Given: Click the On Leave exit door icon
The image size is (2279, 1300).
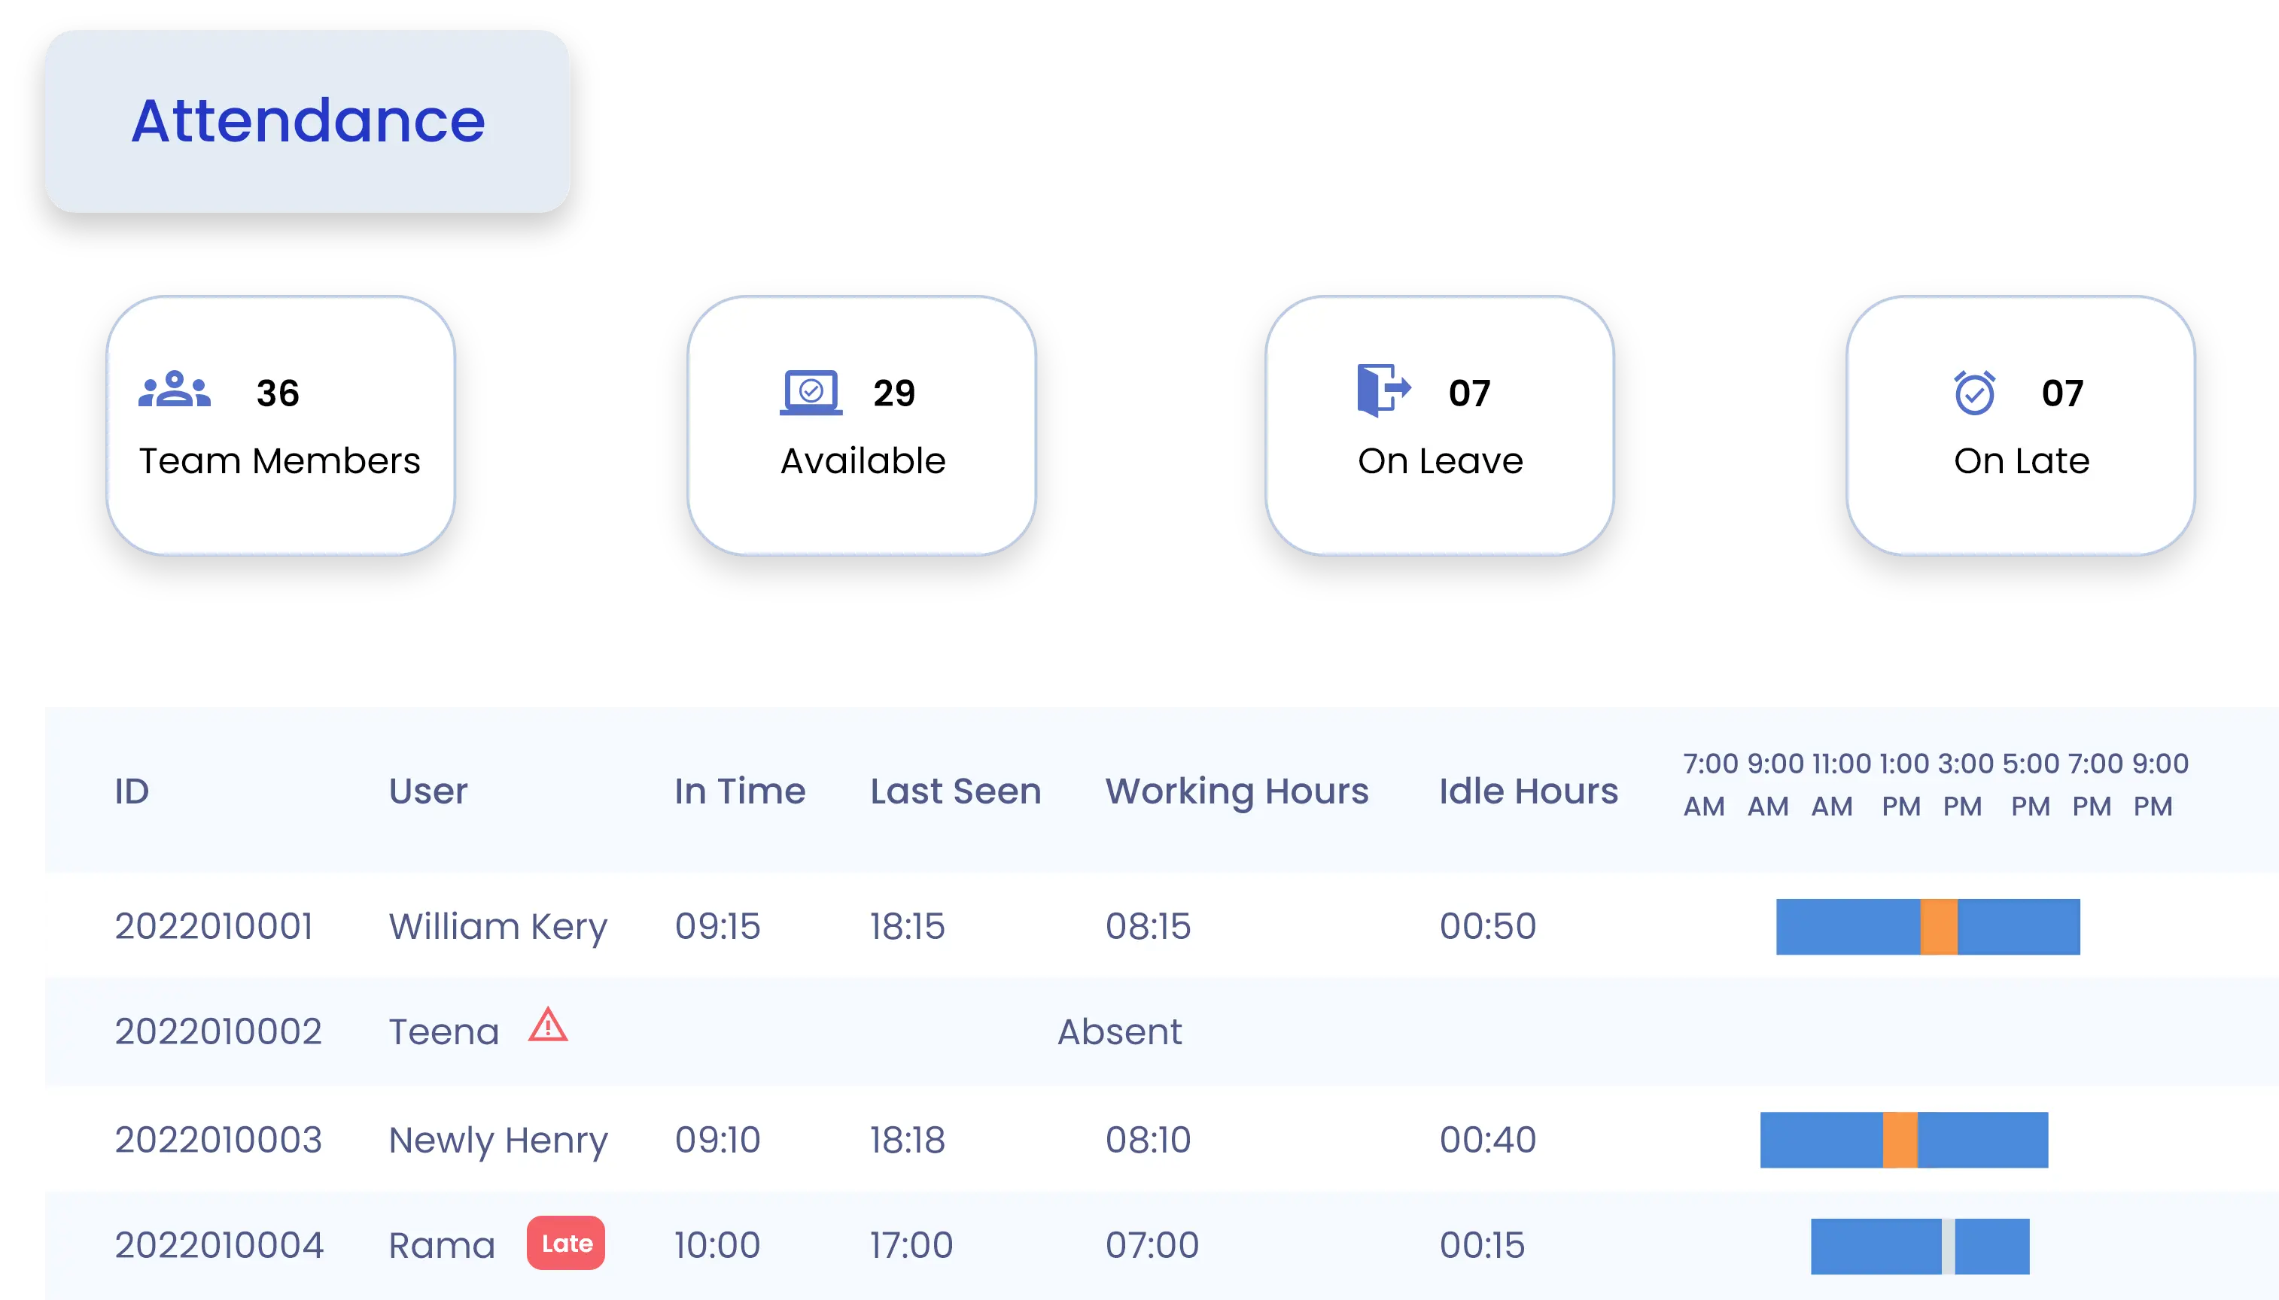Looking at the screenshot, I should click(x=1383, y=390).
